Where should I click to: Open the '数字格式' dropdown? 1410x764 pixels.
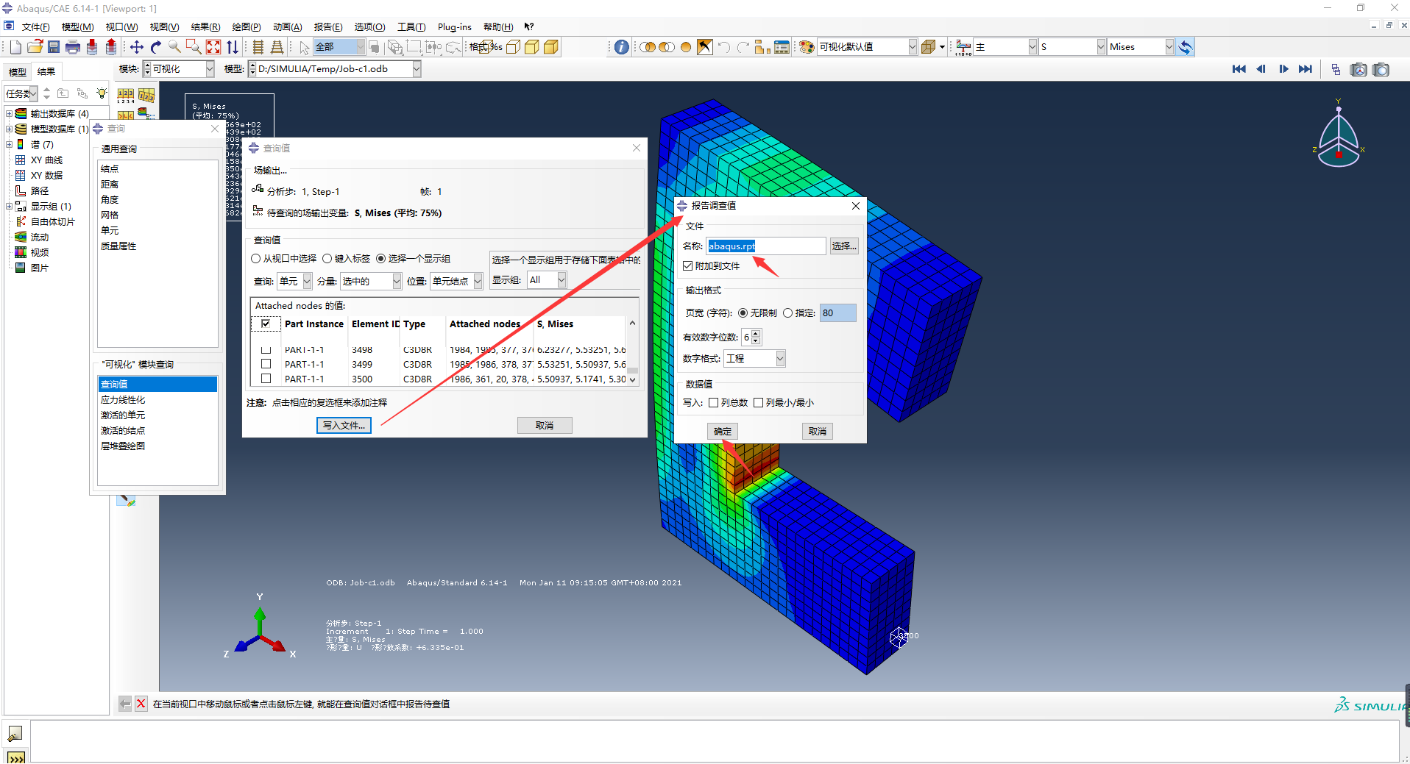coord(780,359)
